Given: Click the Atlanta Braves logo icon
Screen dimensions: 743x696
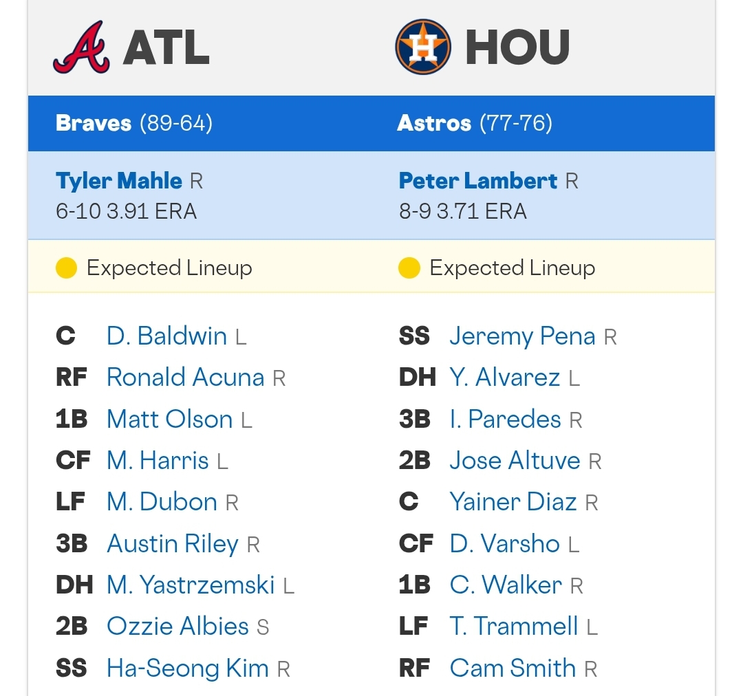Looking at the screenshot, I should (81, 47).
